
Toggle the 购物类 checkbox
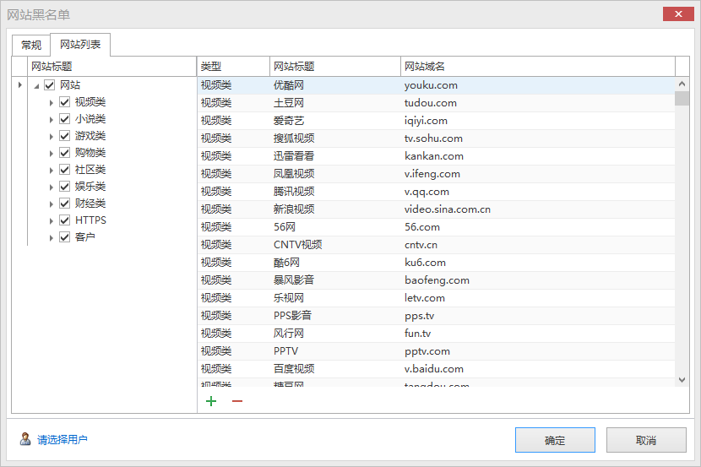click(x=64, y=153)
